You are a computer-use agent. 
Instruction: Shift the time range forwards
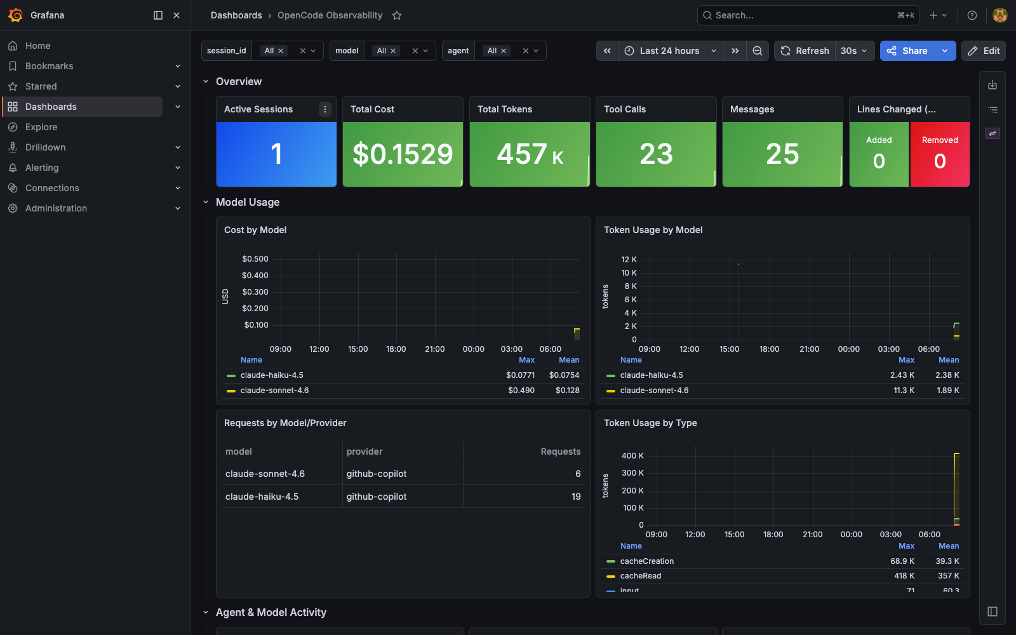pos(735,51)
